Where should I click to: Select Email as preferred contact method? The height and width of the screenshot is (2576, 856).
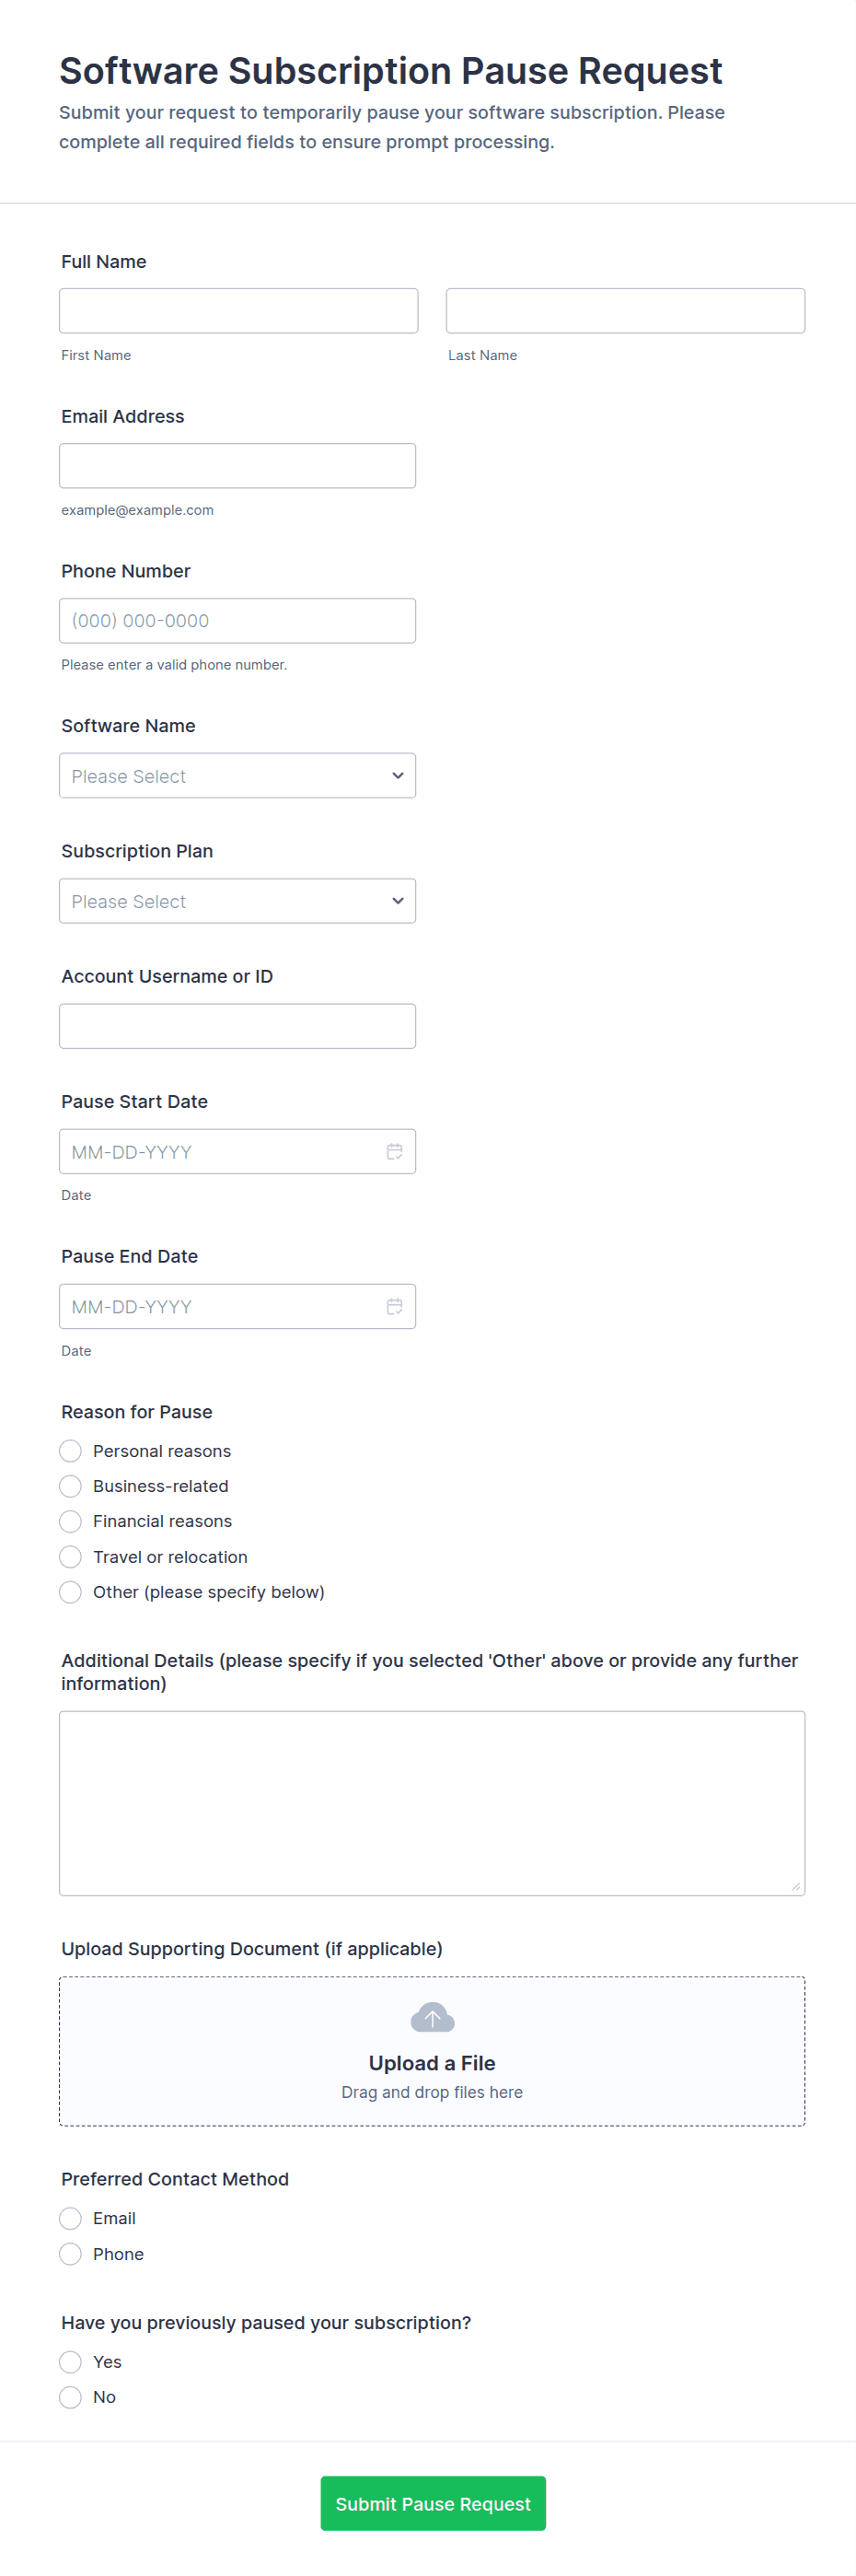(71, 2218)
